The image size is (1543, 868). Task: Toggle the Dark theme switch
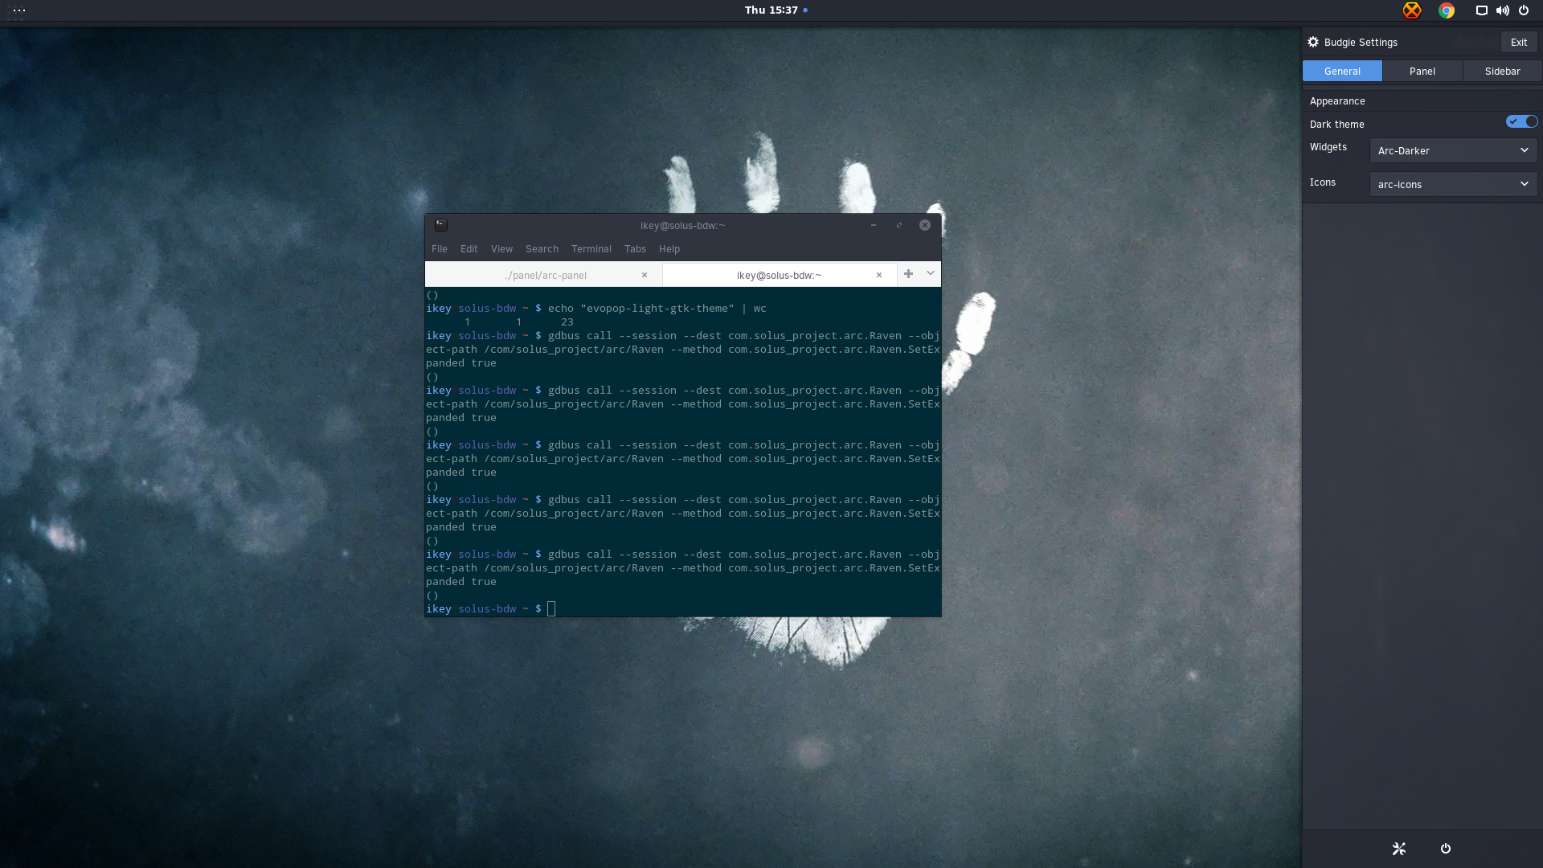click(x=1521, y=121)
